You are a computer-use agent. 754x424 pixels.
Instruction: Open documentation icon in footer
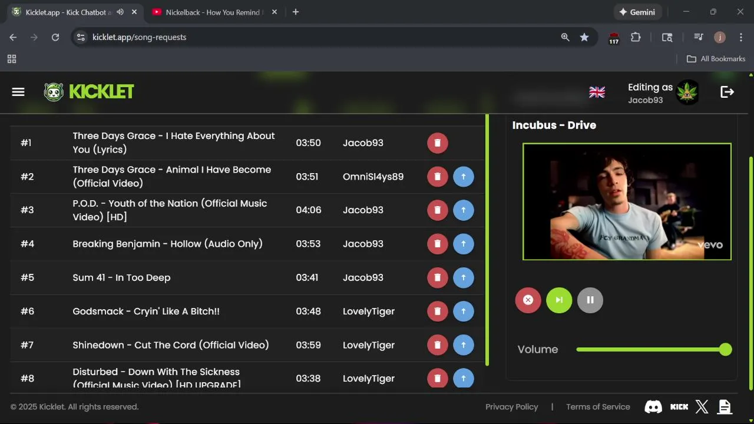click(x=725, y=407)
